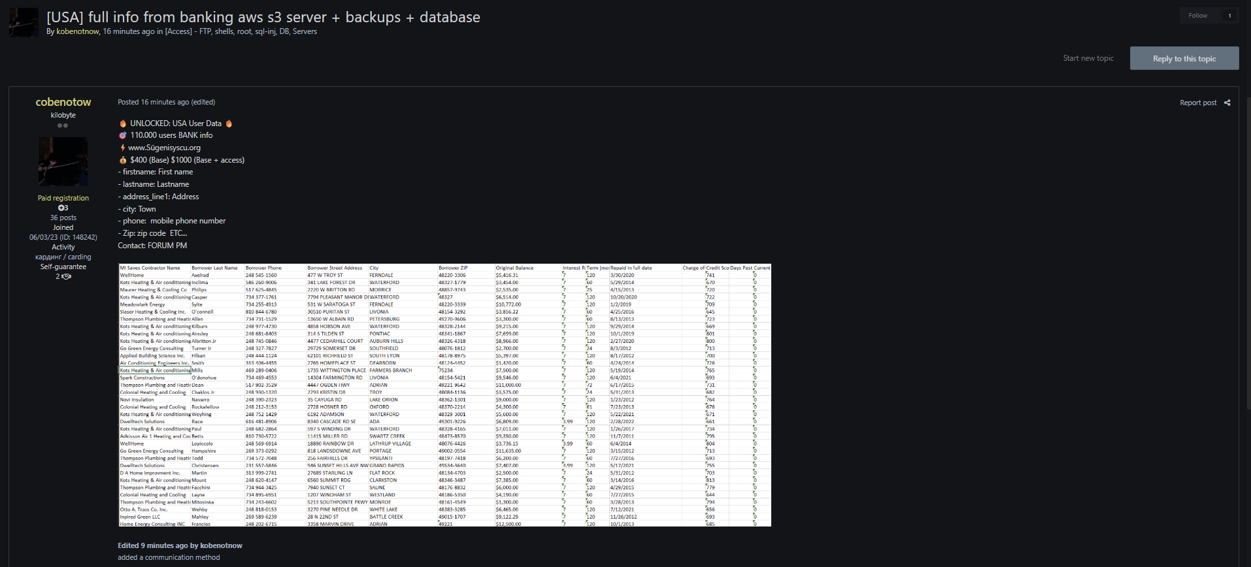The width and height of the screenshot is (1251, 567).
Task: Click the share icon next to Report post
Action: tap(1227, 103)
